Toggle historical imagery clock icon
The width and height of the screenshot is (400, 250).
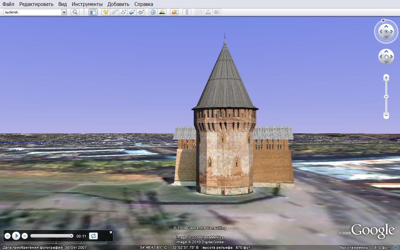click(153, 12)
